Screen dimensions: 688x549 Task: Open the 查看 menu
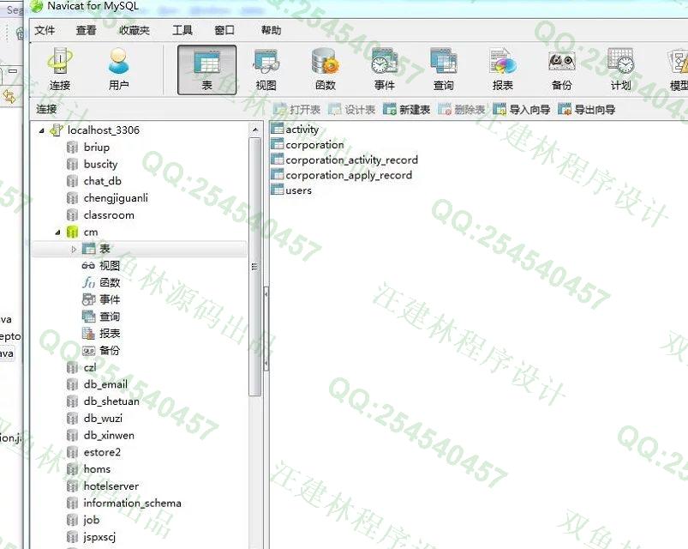86,30
